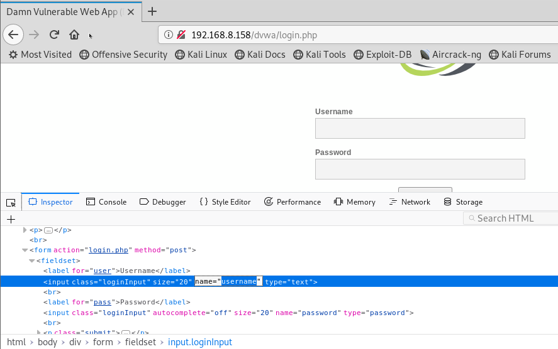Open the Offensive Security bookmark
Viewport: 558px width, 349px height.
(x=123, y=55)
